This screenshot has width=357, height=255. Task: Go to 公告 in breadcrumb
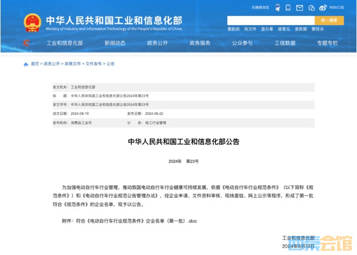point(110,64)
